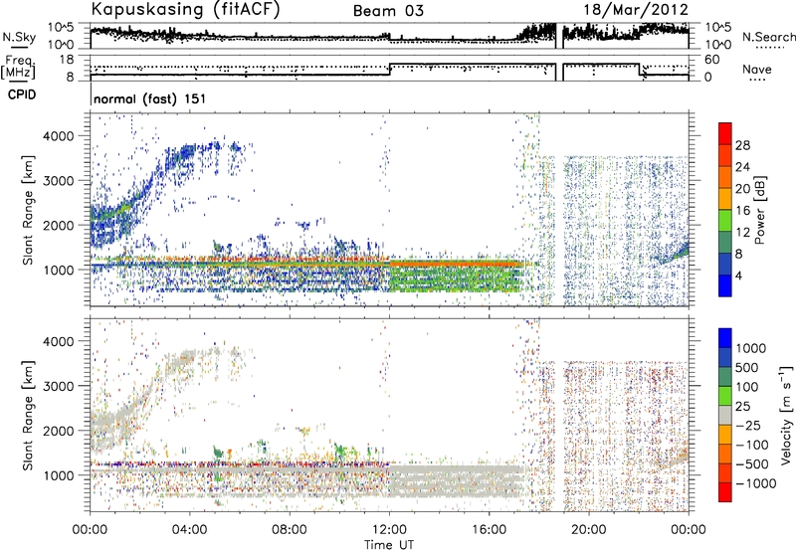Viewport: 796px width, 551px height.
Task: Click the 60 label on the Nave axis
Action: pyautogui.click(x=711, y=60)
